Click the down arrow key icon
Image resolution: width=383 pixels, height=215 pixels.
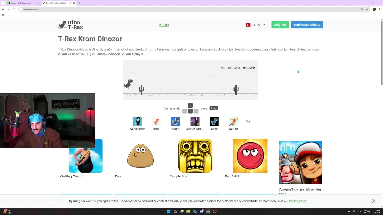pos(190,111)
